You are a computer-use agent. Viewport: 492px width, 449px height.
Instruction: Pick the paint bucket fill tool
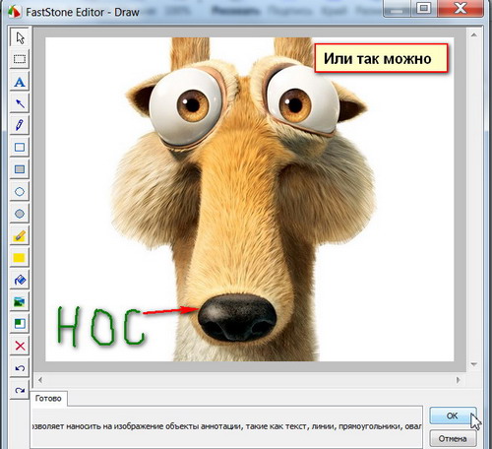[20, 280]
